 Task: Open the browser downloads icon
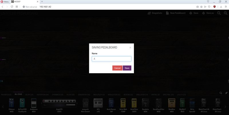pos(221,7)
